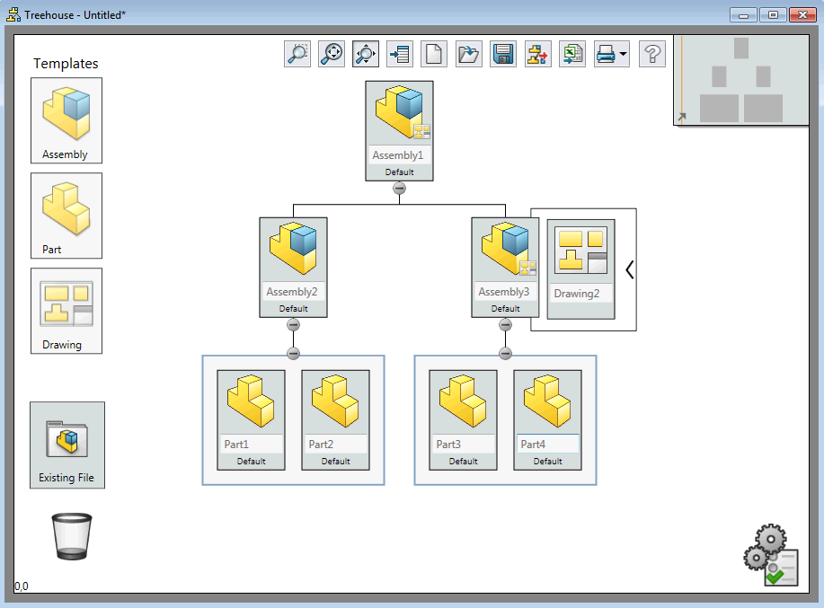Screen dimensions: 824x608
Task: Click the Zoom to Area magnifier icon
Action: 297,54
